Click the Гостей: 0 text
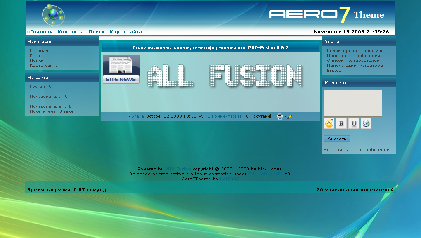Image resolution: width=421 pixels, height=238 pixels. point(40,86)
